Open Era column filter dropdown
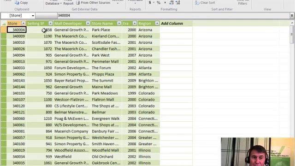This screenshot has width=295, height=166. point(135,24)
